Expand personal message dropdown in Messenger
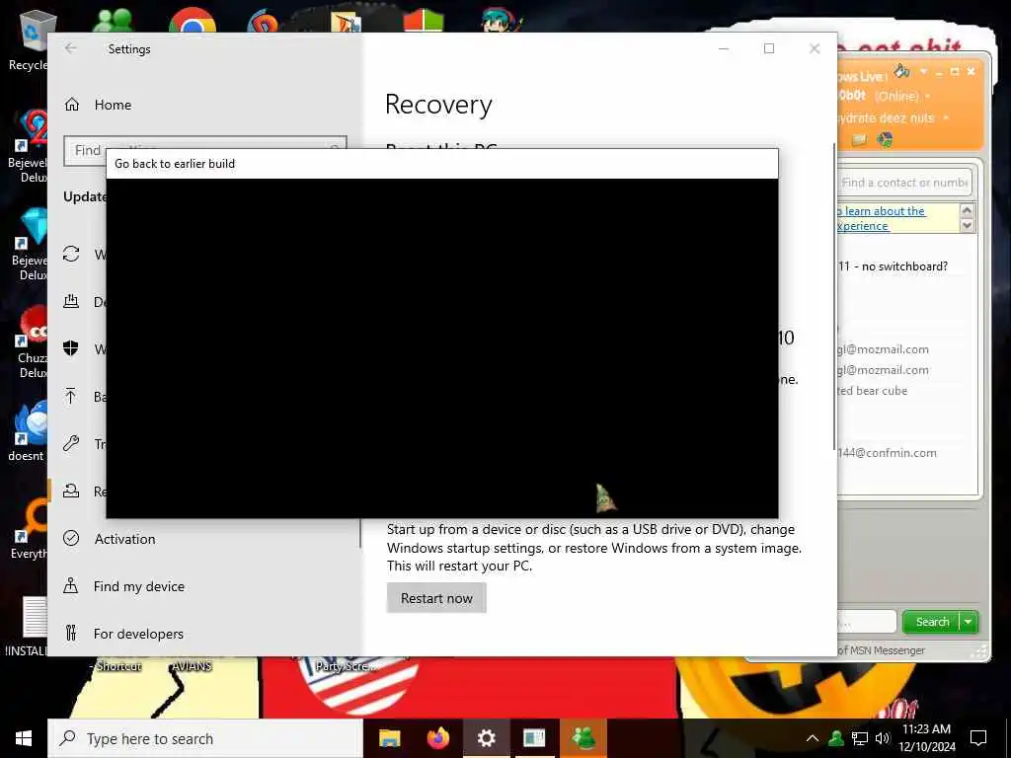Viewport: 1011px width, 758px height. point(946,118)
